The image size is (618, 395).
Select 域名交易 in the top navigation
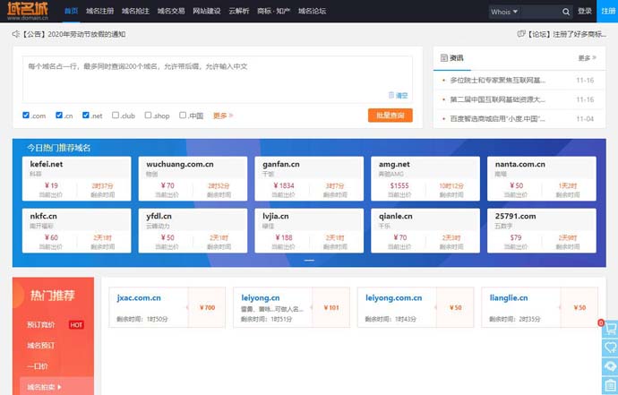point(171,11)
